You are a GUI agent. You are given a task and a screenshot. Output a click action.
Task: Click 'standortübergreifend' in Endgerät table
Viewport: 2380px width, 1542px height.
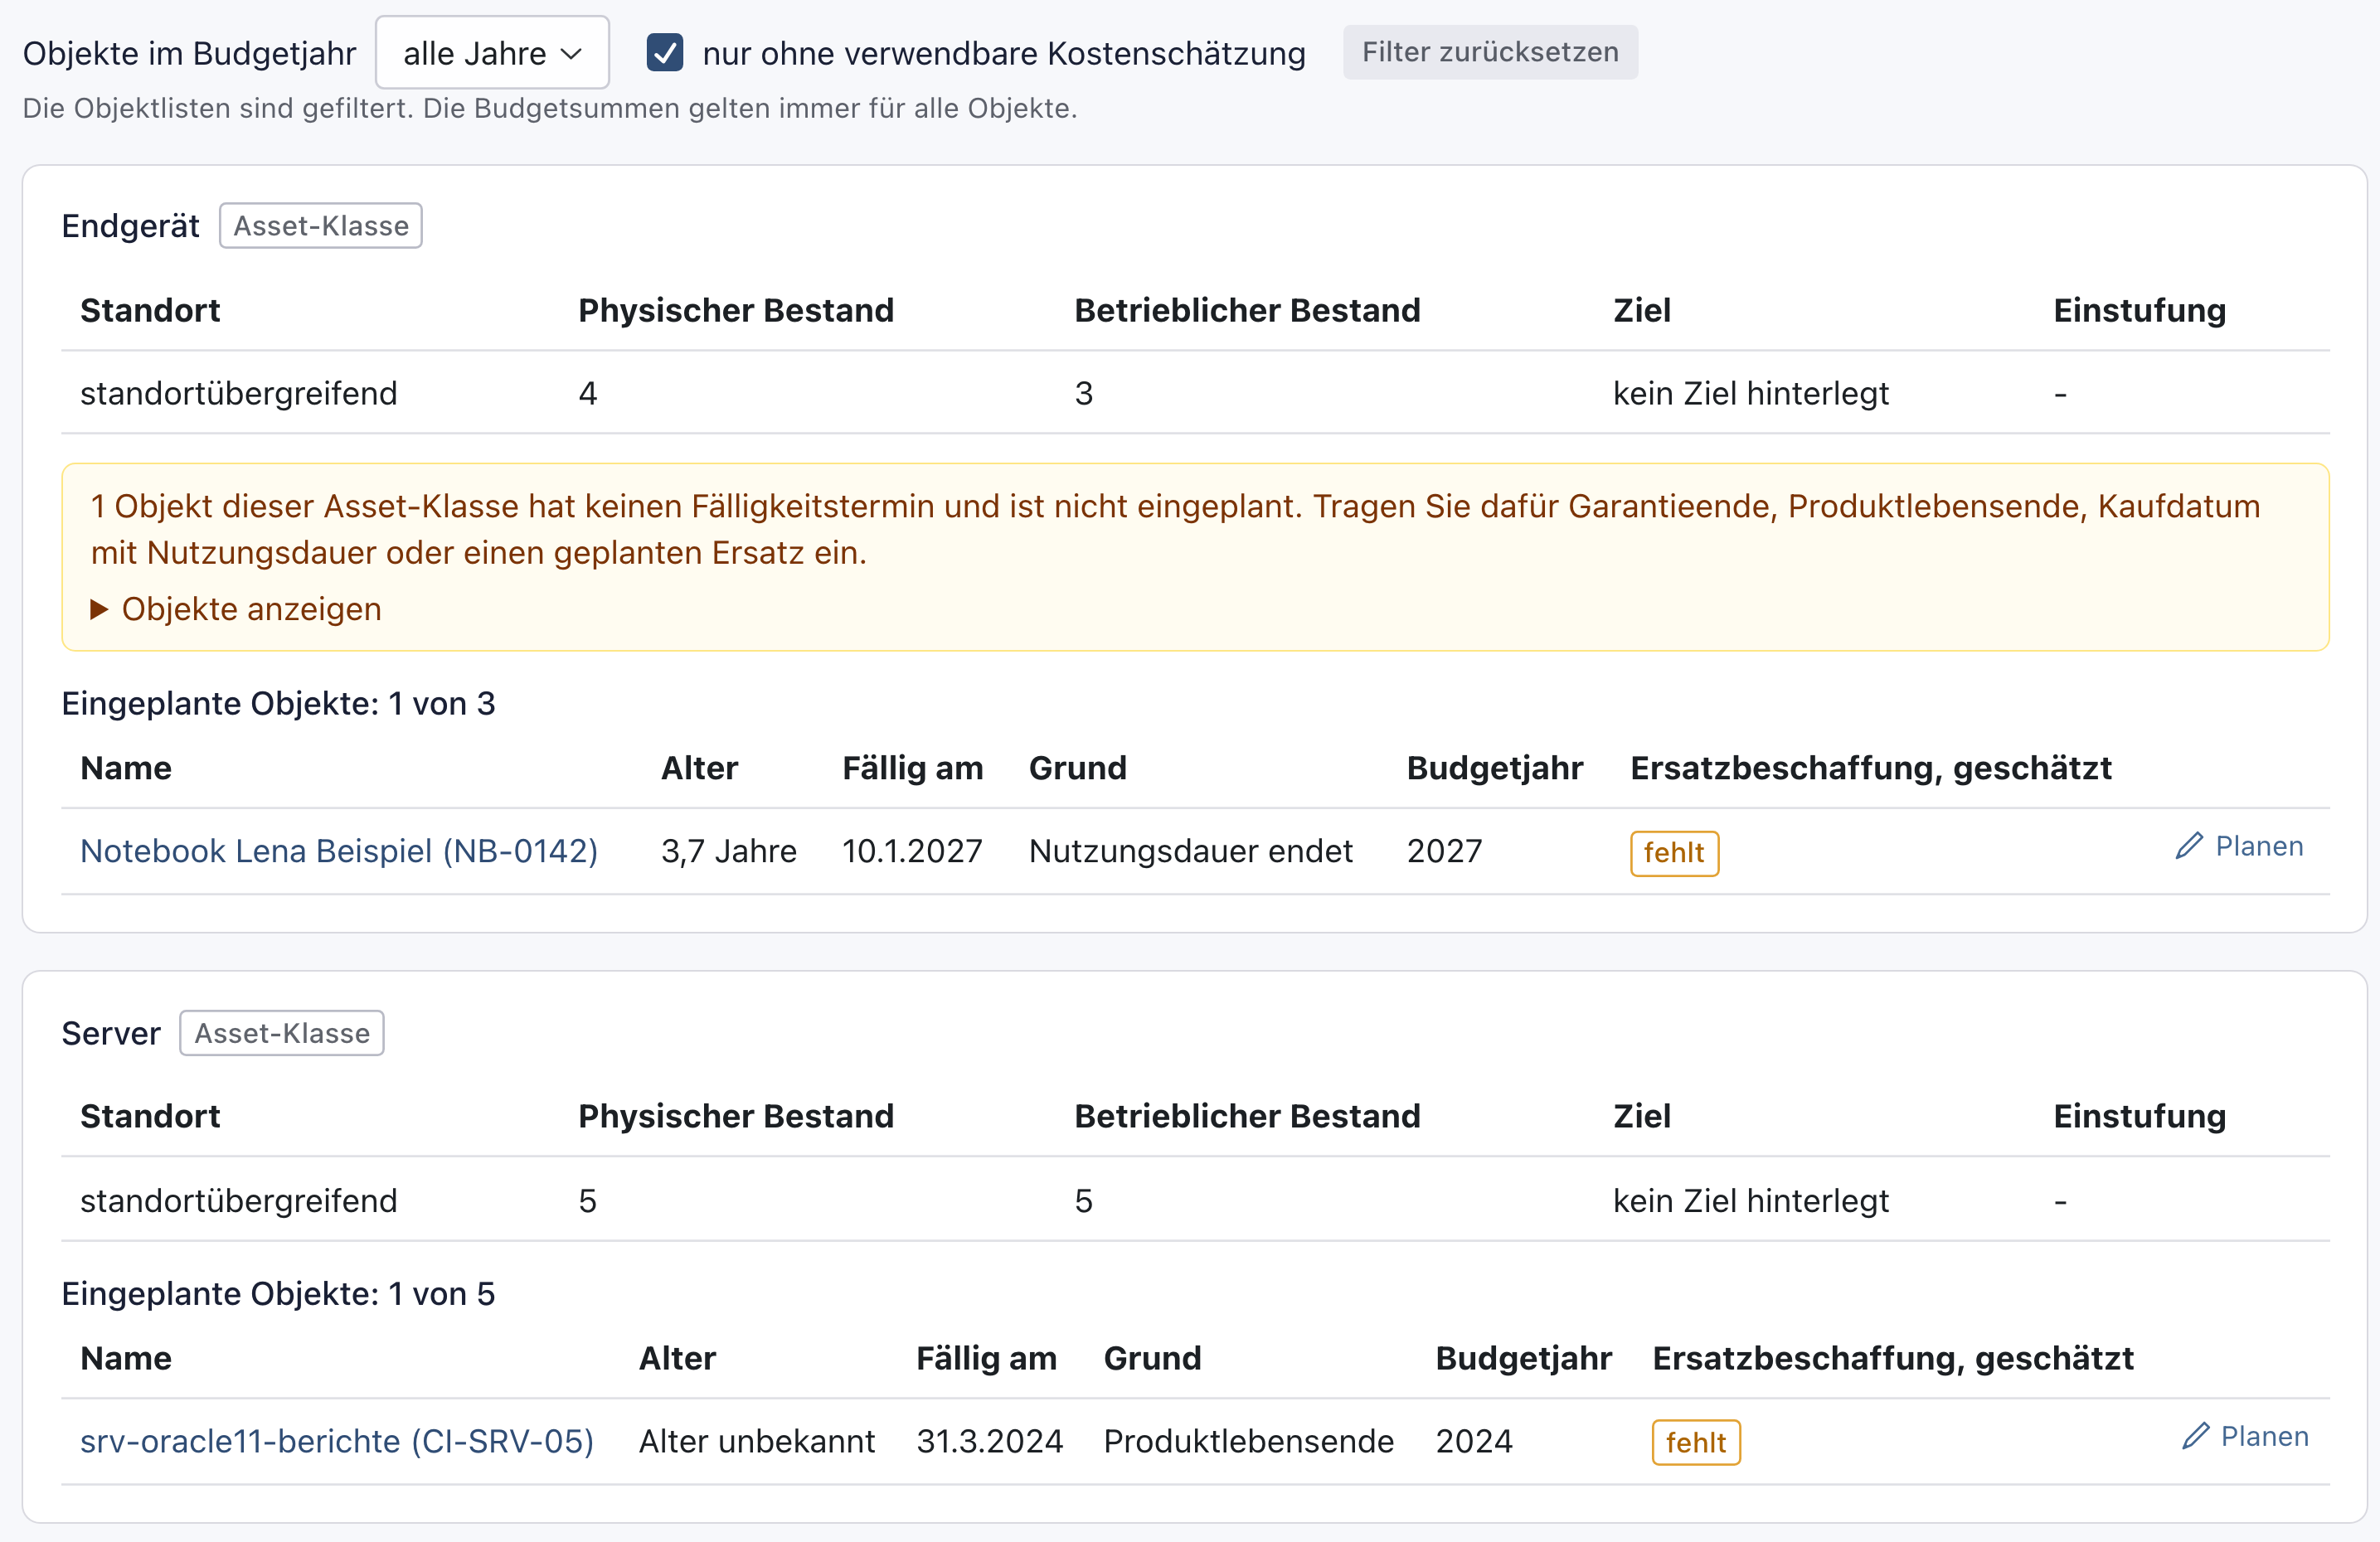click(239, 393)
